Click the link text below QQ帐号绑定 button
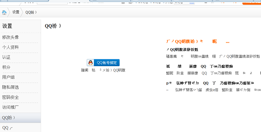261x132 pixels. click(103, 70)
